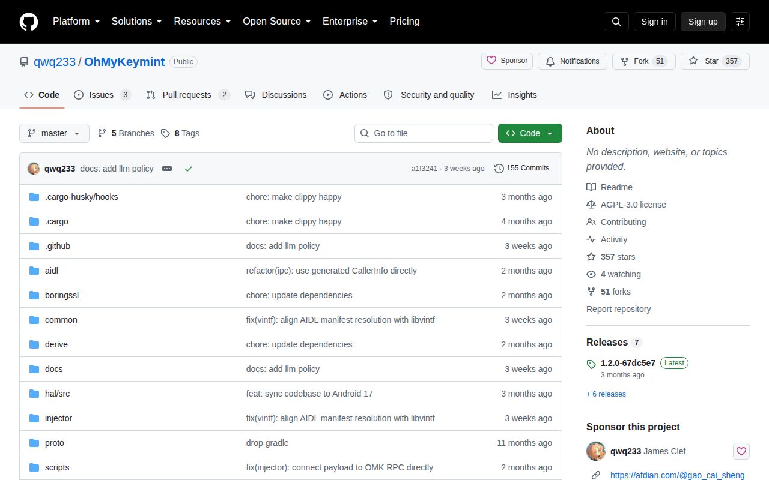Expand commit message details ellipsis
Screen dimensions: 769x480
[x=167, y=169]
